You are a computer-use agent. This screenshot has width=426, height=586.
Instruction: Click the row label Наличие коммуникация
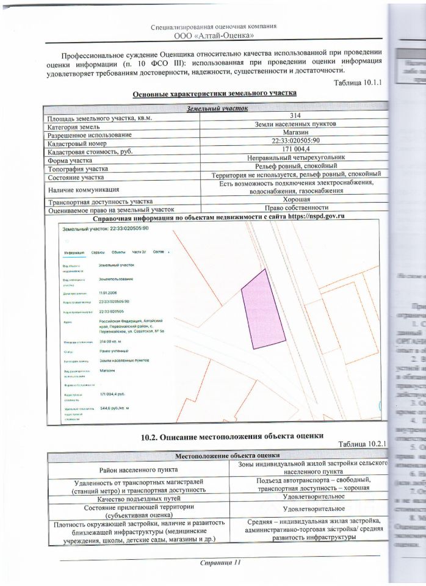coord(84,190)
